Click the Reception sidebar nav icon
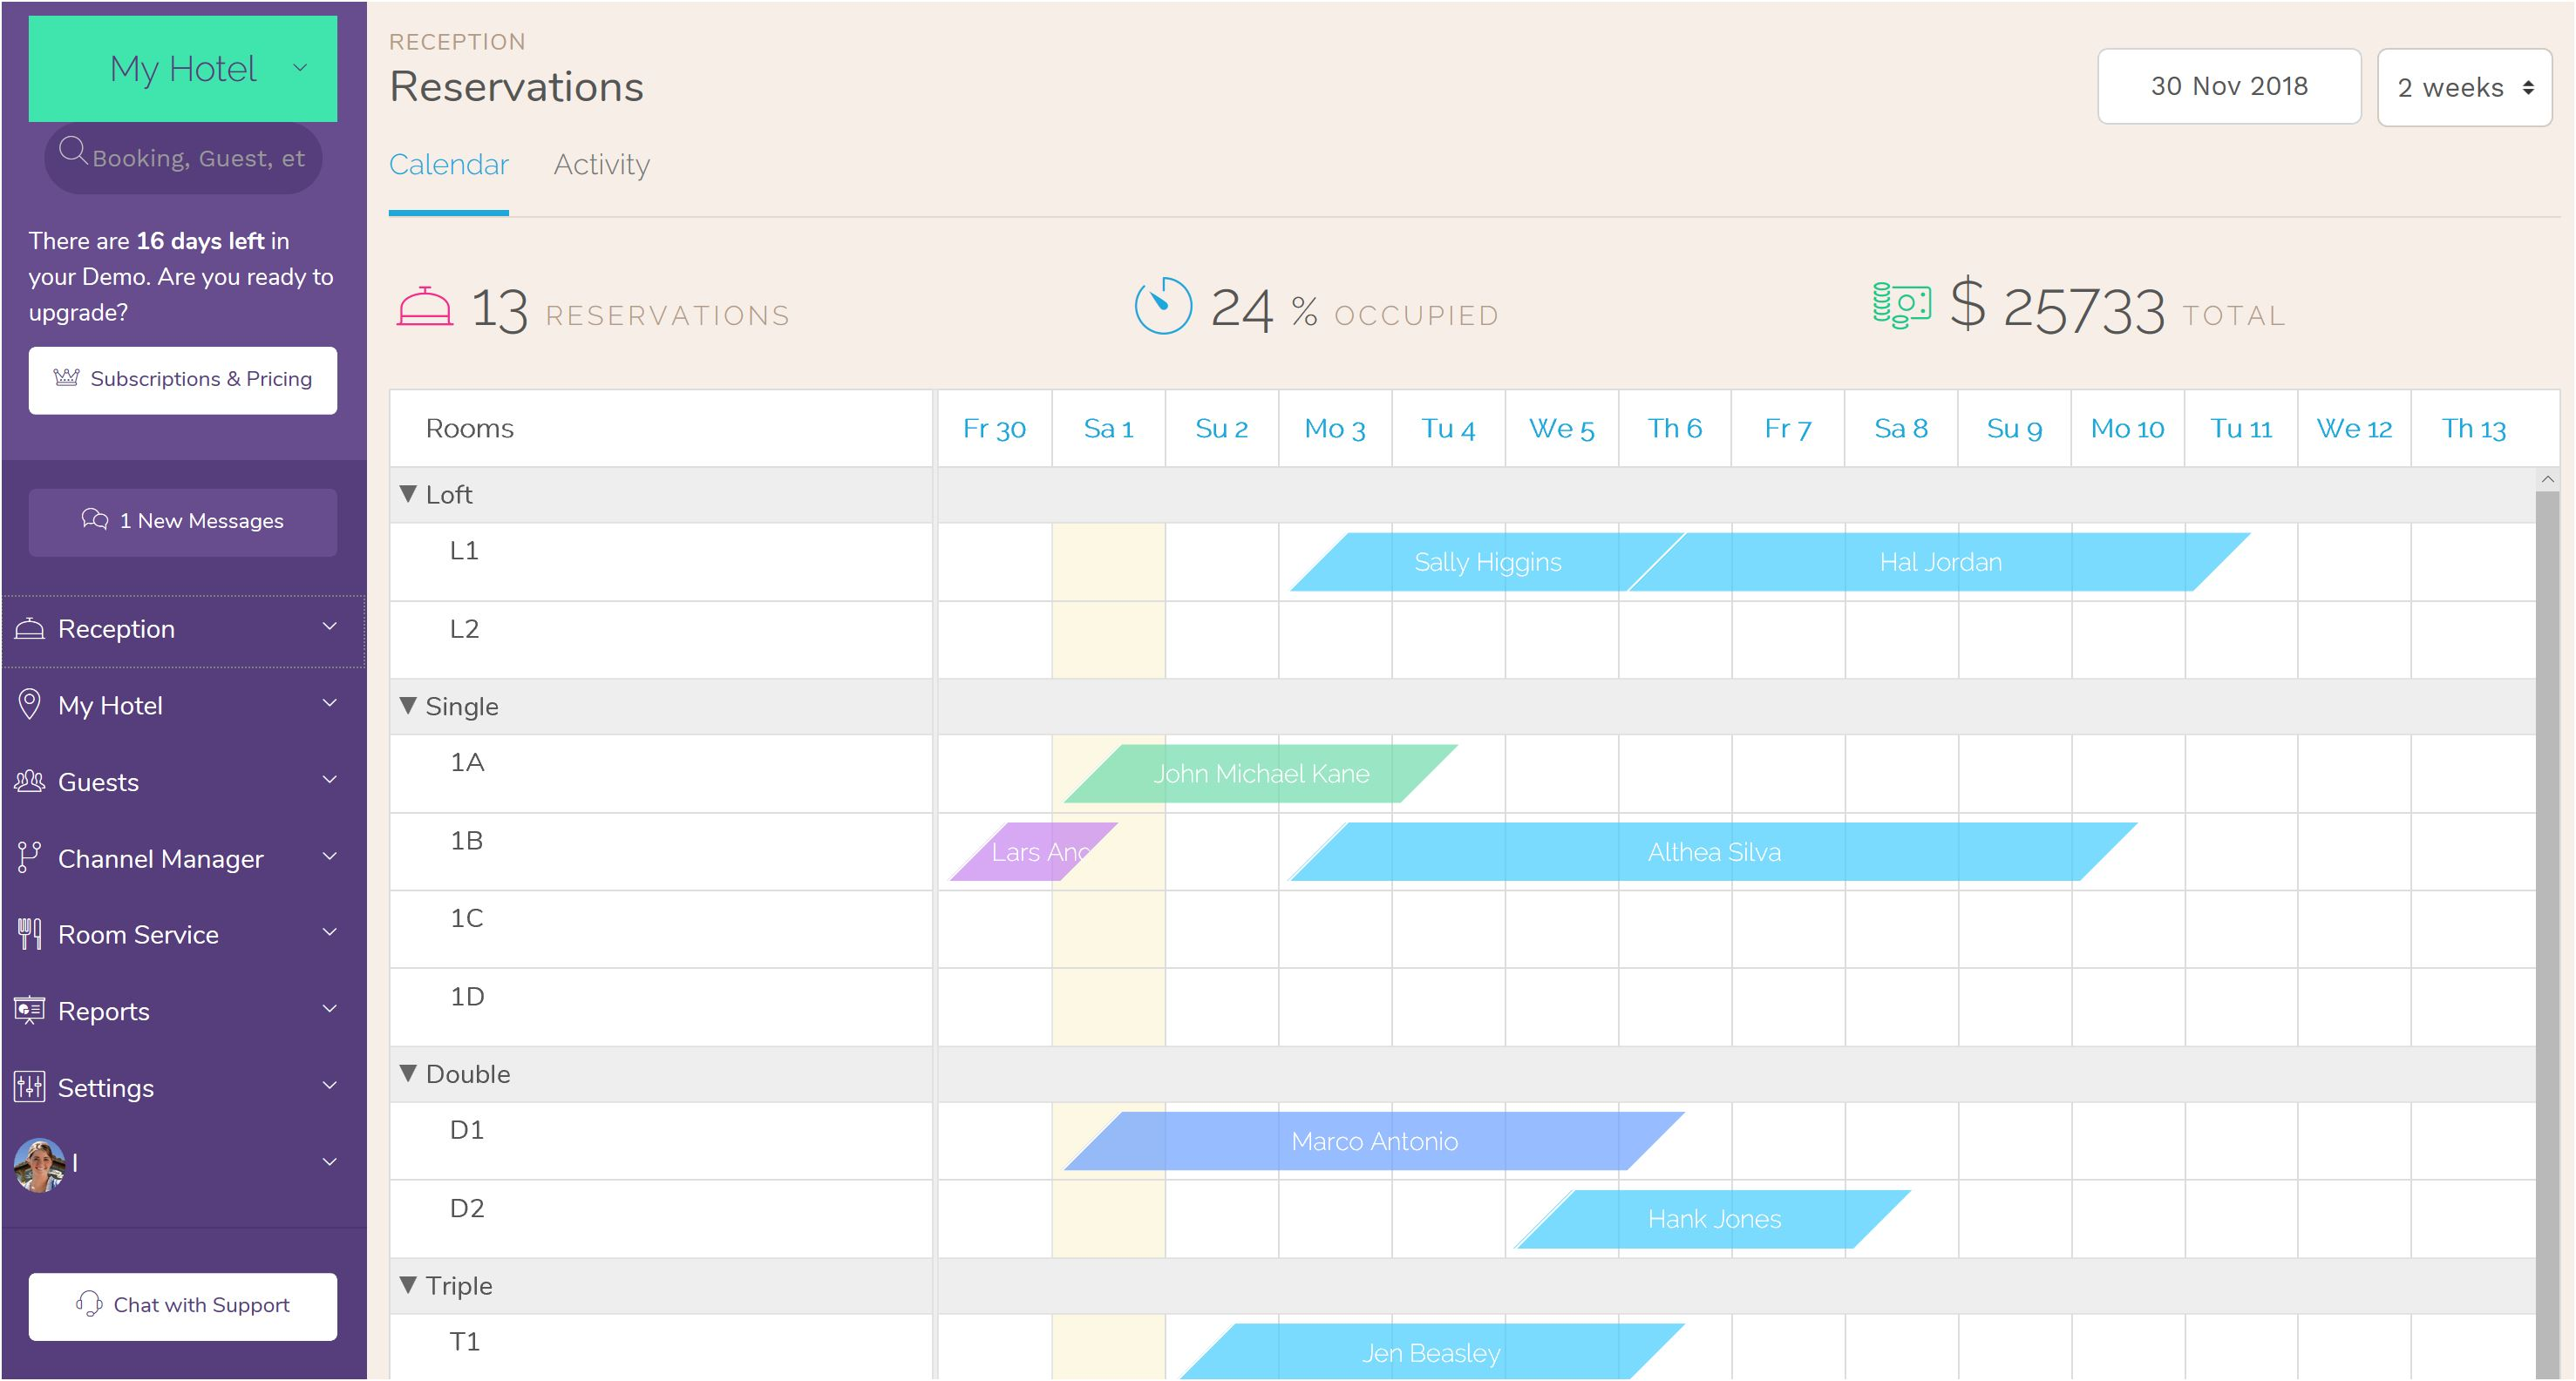2576x1381 pixels. (32, 626)
